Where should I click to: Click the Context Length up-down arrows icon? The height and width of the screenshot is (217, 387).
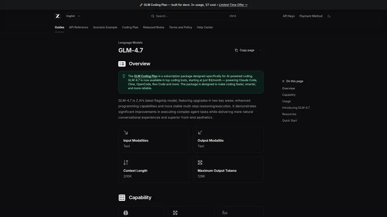coord(126,162)
